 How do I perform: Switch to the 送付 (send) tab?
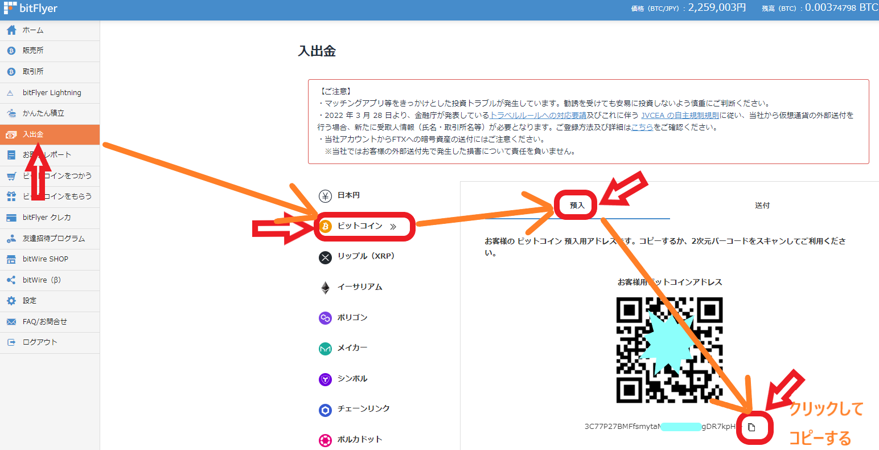762,204
